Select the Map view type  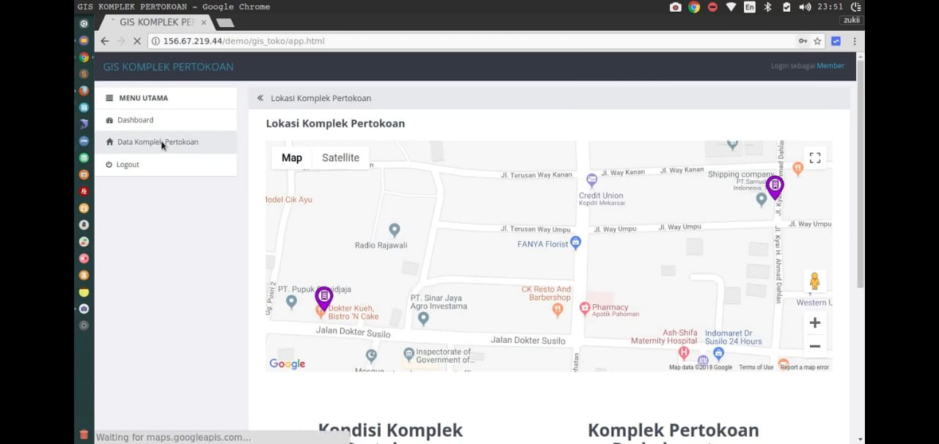[x=291, y=158]
